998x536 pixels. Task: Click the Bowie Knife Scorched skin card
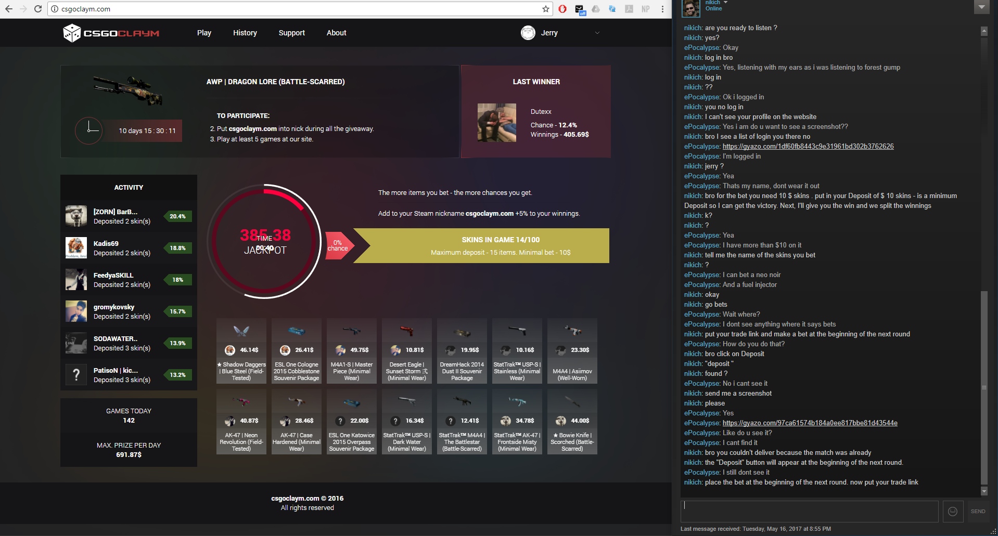(572, 422)
